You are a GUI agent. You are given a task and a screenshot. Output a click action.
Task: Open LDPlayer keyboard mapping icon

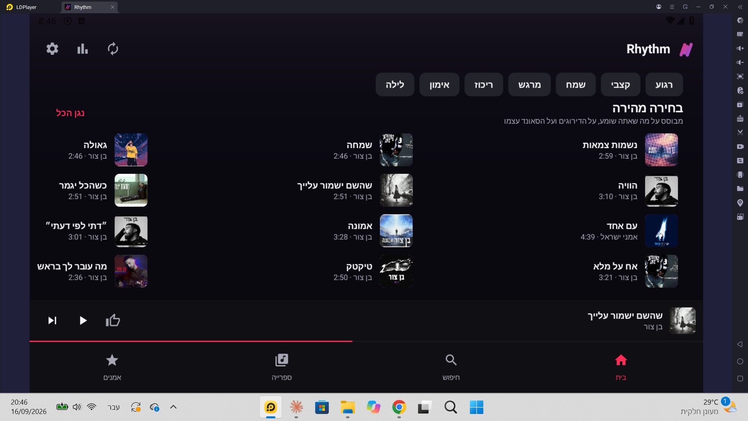pos(740,34)
